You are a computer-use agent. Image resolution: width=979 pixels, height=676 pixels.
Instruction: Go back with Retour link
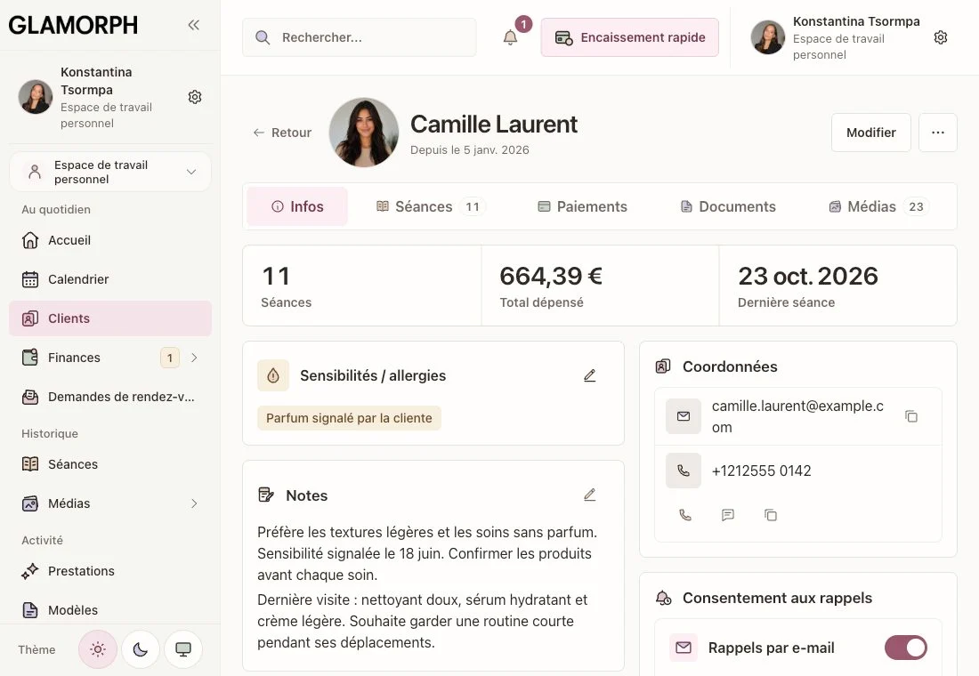point(281,133)
